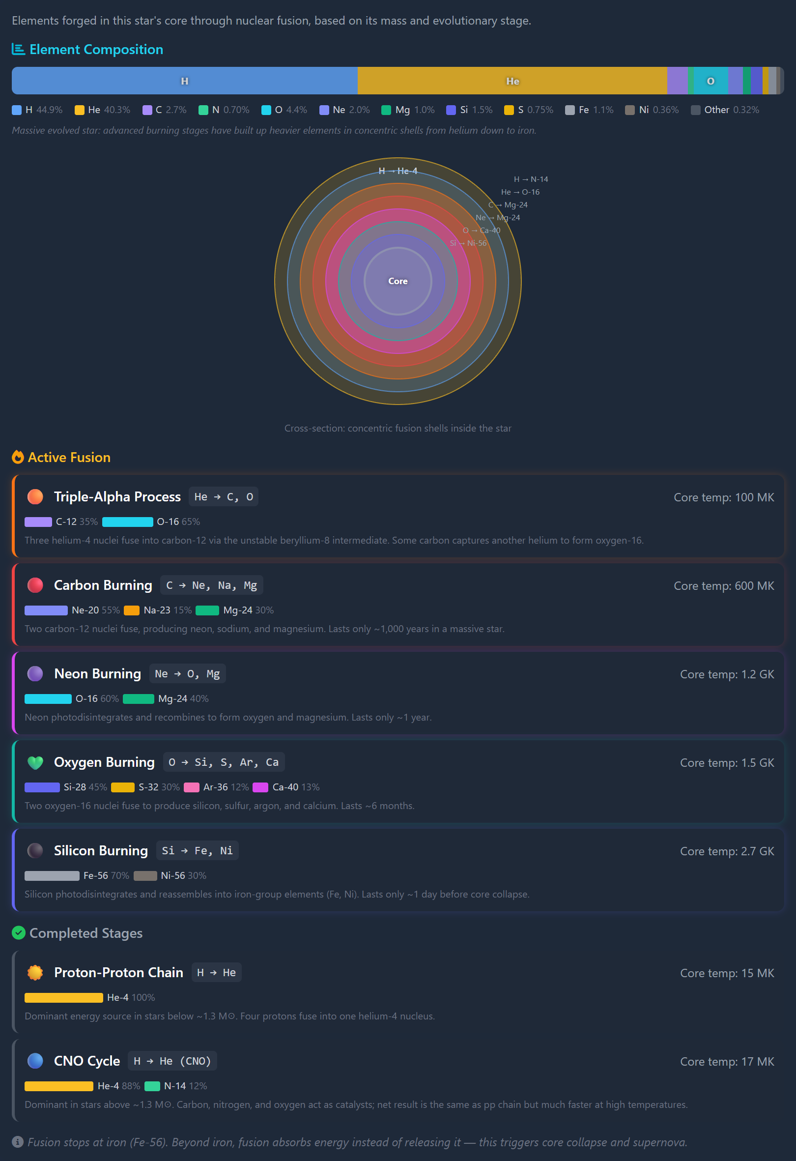
Task: Open the Silicon Burning stage card title
Action: coord(101,850)
